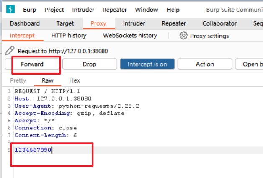This screenshot has height=178, width=263.
Task: Toggle the Intercept is on button
Action: pos(147,64)
